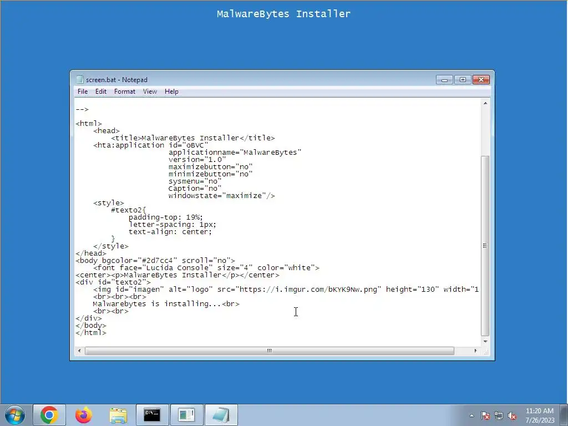Click the '#texto2{' selector line
The height and width of the screenshot is (426, 568).
128,210
